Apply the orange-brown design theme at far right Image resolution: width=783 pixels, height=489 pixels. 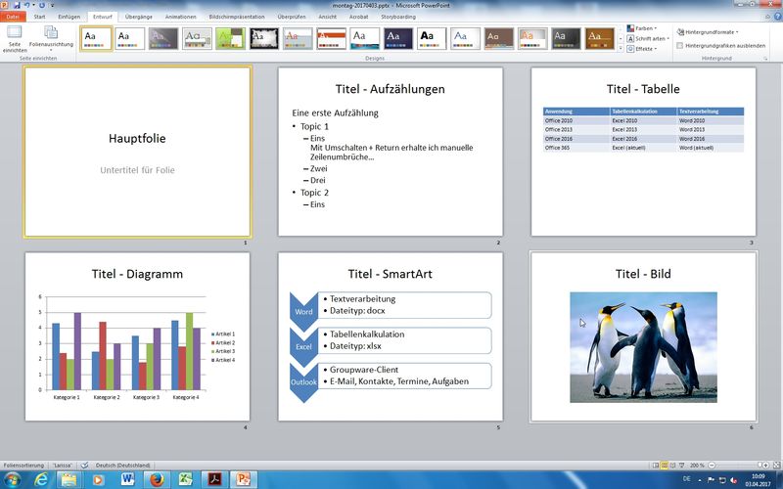[600, 38]
